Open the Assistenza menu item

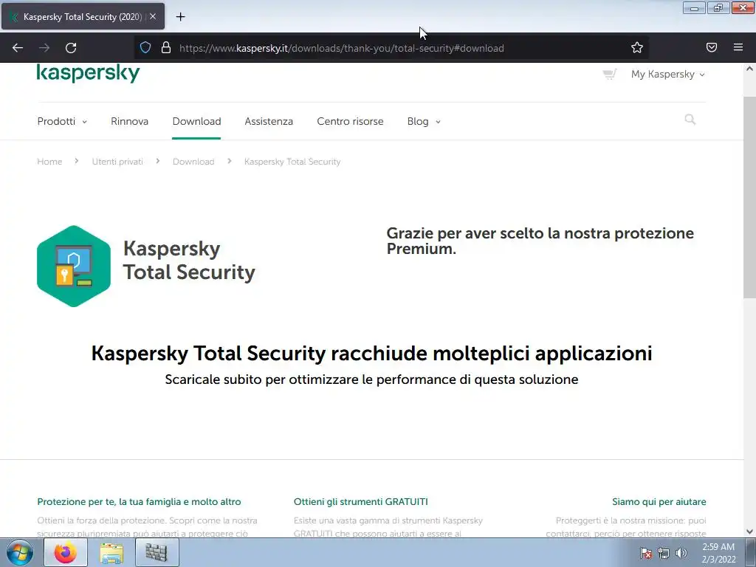coord(269,122)
